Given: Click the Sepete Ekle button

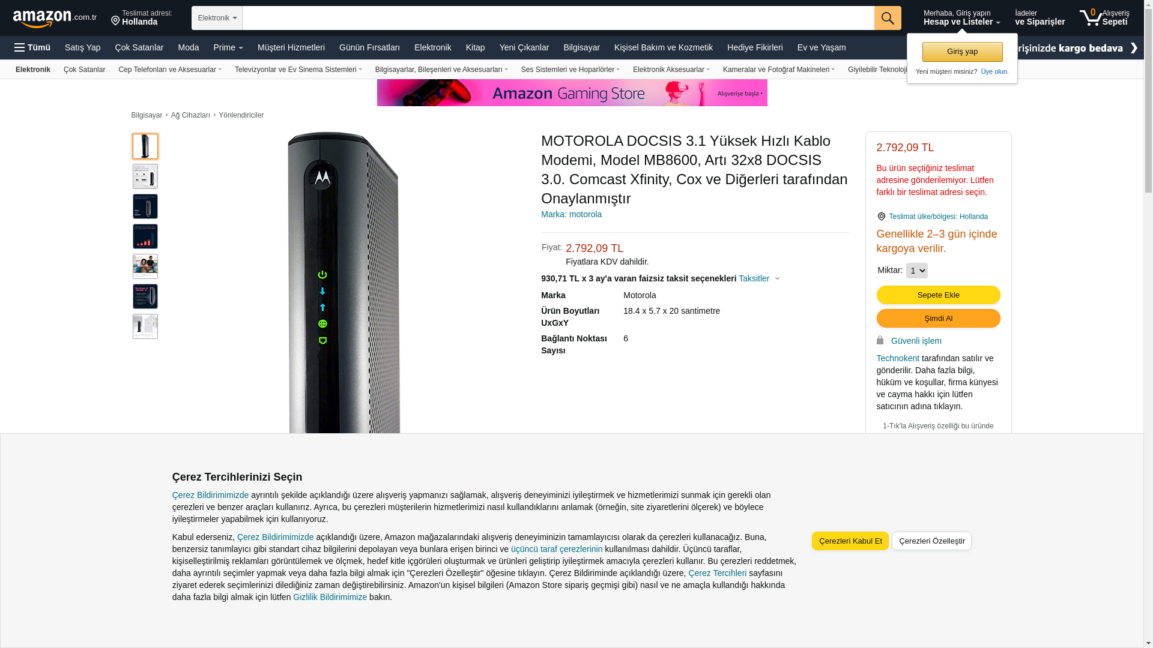Looking at the screenshot, I should pos(938,295).
